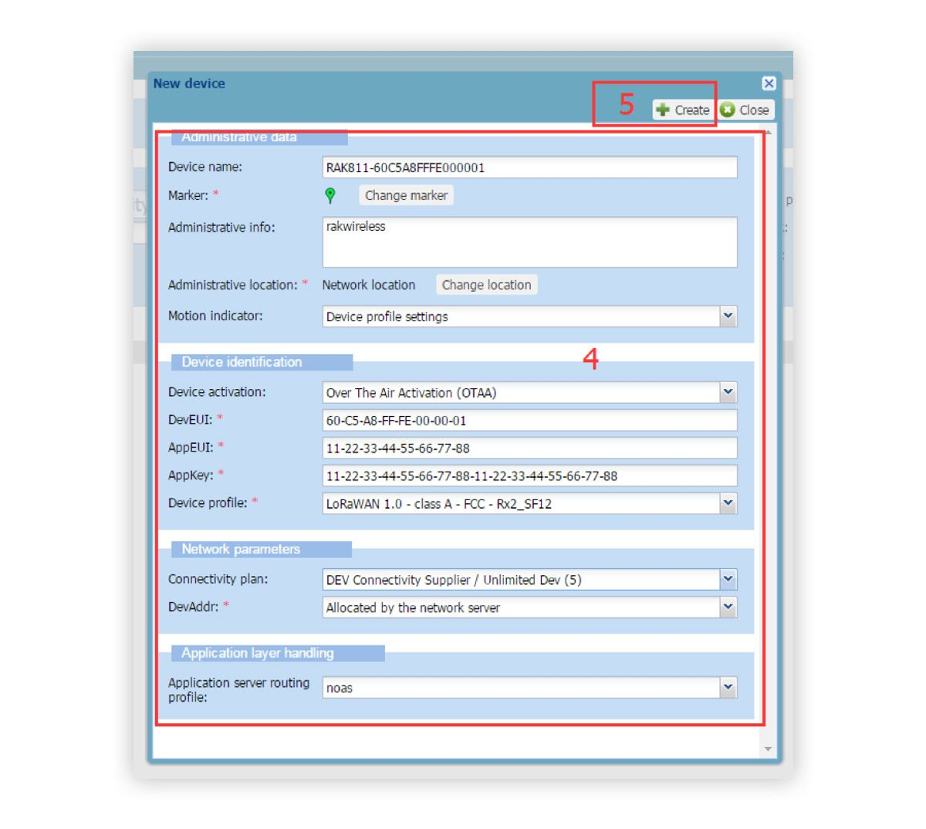Click the DevEUI input field
Viewport: 926px width, 829px height.
click(529, 420)
